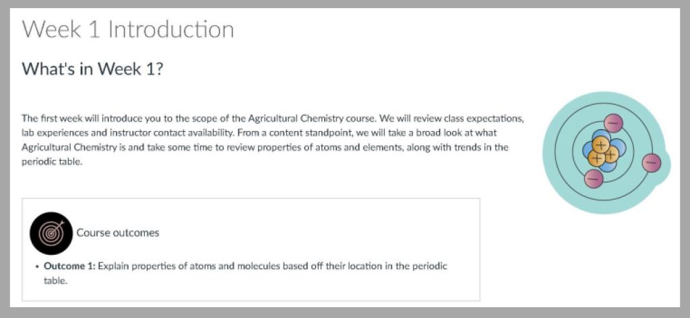Click the bullet point before Outcome 1
Image resolution: width=690 pixels, height=318 pixels.
36,267
